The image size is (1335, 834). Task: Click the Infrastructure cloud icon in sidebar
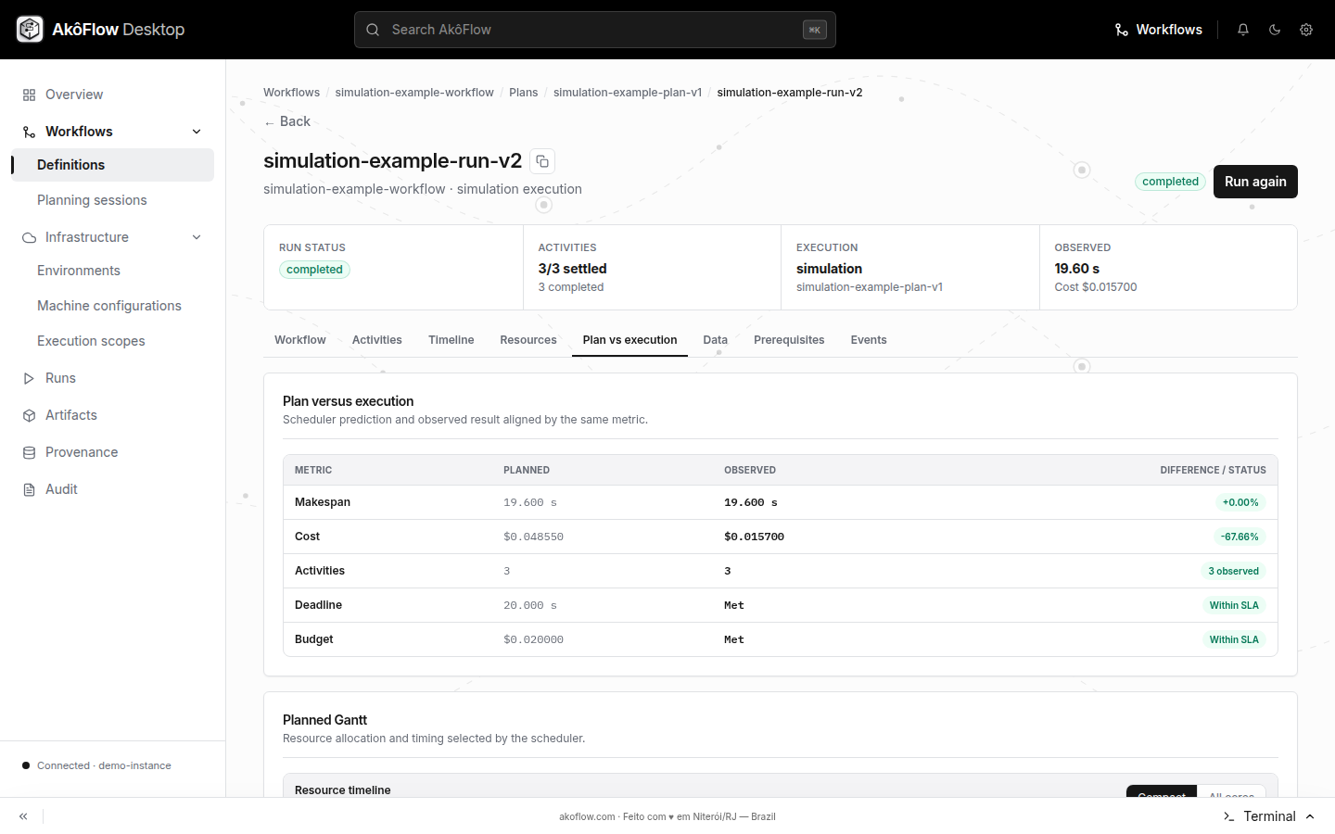click(x=29, y=237)
